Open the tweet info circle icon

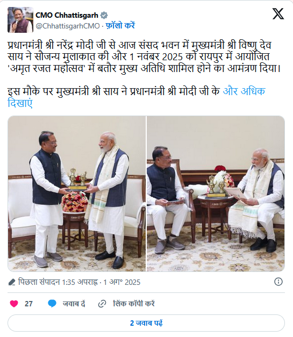click(278, 282)
